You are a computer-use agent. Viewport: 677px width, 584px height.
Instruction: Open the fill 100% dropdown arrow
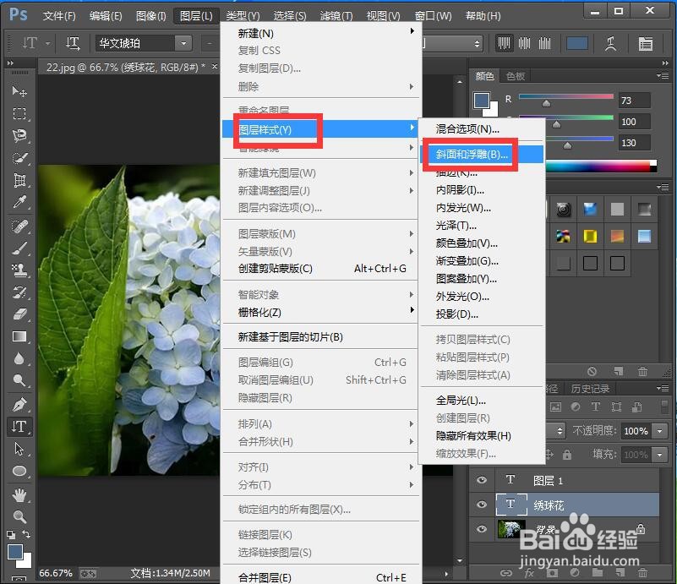(x=660, y=455)
